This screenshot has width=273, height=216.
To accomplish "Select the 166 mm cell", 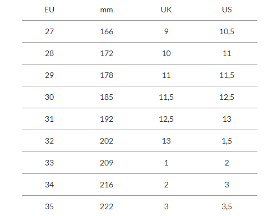I will point(107,31).
